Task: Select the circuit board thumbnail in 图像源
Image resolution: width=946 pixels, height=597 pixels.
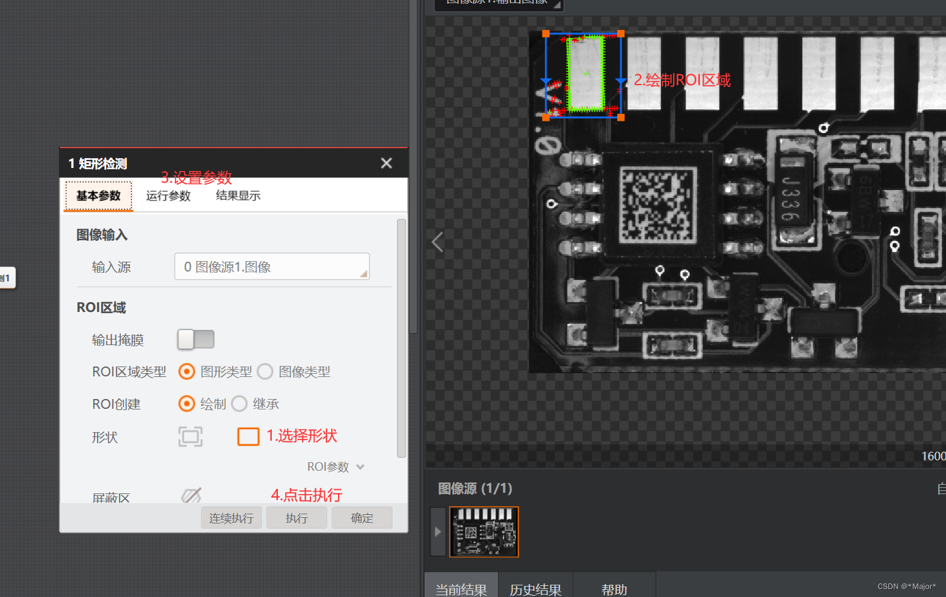Action: tap(484, 531)
